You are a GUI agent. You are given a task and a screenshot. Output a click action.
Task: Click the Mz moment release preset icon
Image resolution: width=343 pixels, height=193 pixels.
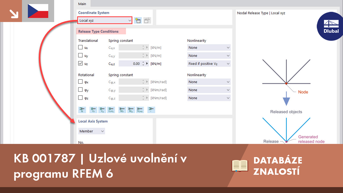click(131, 110)
